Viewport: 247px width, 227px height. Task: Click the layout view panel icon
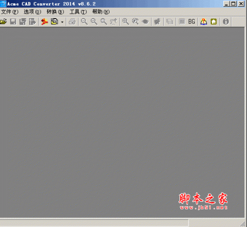pyautogui.click(x=182, y=22)
